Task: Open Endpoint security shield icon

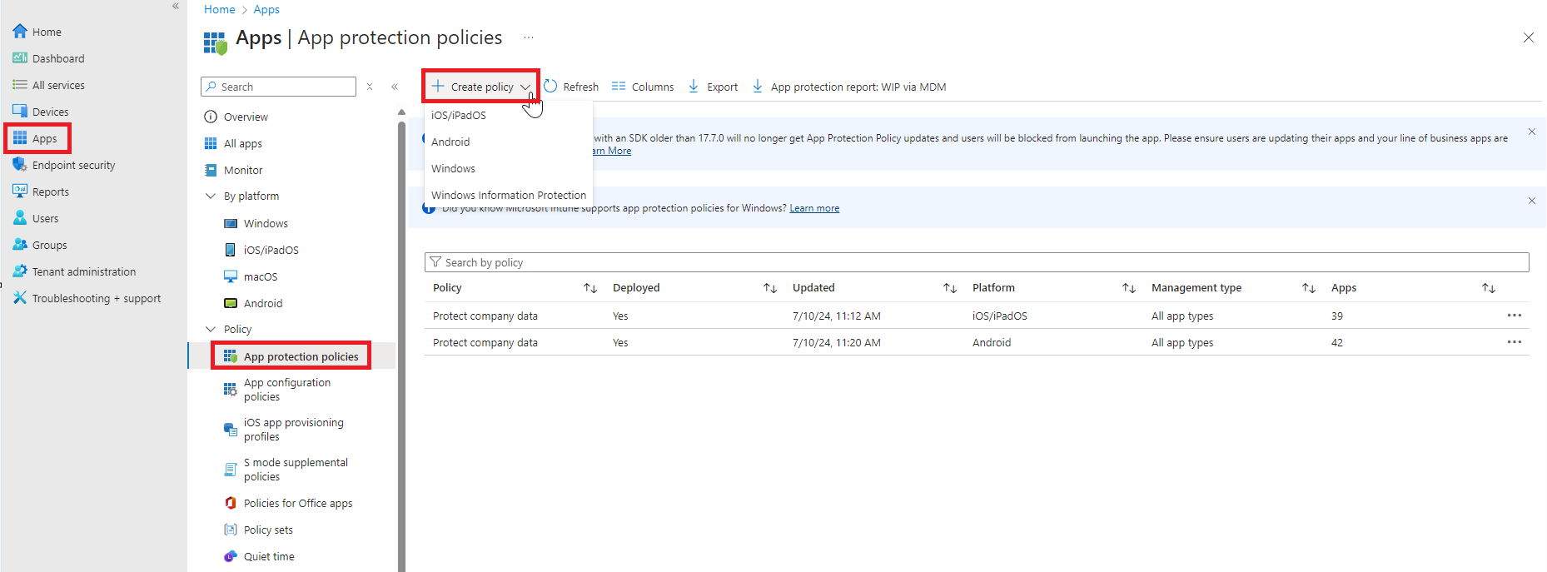Action: pyautogui.click(x=20, y=165)
